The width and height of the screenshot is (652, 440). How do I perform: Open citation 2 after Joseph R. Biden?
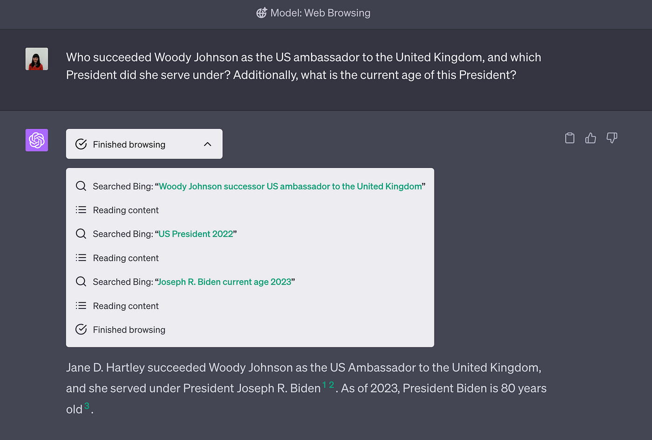pyautogui.click(x=332, y=385)
